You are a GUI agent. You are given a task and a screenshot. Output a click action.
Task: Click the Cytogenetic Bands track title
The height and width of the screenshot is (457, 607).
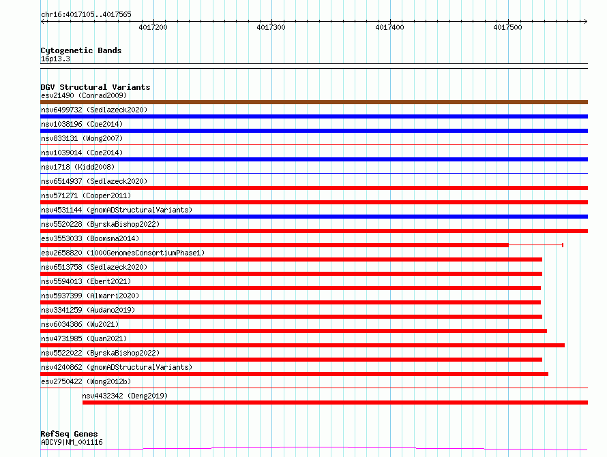click(x=81, y=50)
